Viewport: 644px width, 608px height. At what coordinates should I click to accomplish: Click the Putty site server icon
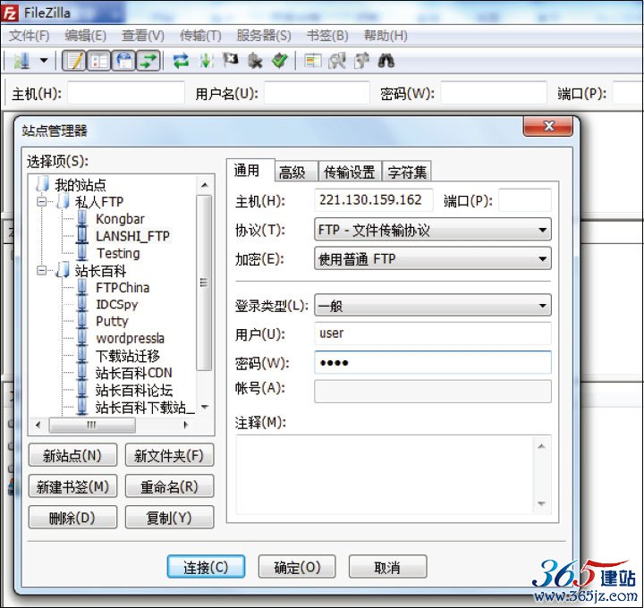pos(82,321)
